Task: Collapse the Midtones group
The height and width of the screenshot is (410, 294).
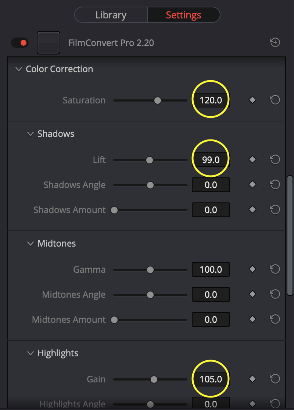Action: point(31,243)
